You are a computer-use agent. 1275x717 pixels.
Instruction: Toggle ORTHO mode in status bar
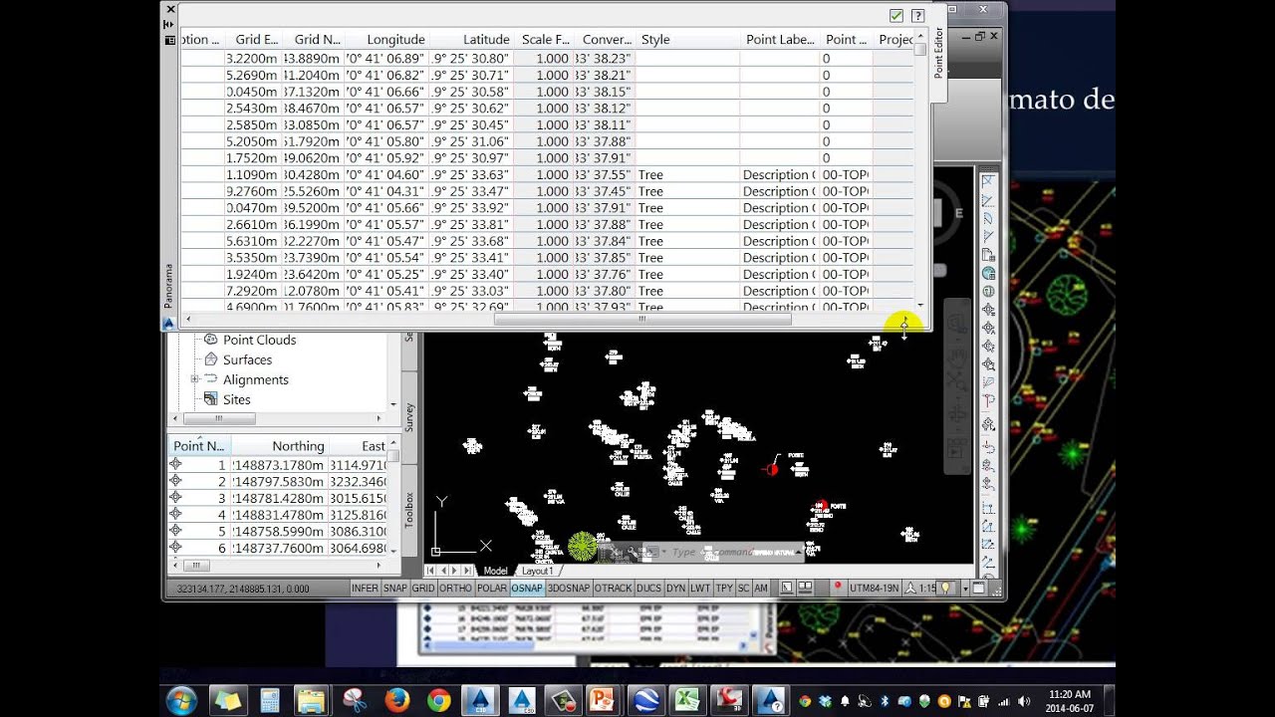click(455, 589)
